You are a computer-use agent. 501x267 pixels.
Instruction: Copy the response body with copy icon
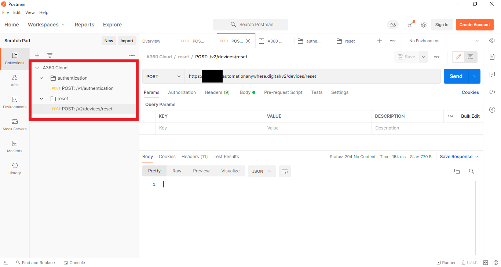[457, 171]
